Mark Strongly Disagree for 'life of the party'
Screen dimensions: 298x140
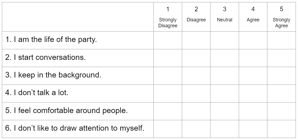tap(168, 40)
